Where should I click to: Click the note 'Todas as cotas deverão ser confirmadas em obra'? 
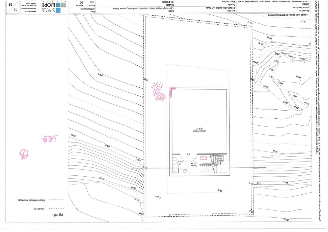point(288,15)
